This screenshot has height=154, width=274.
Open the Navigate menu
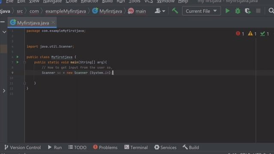pos(52,1)
